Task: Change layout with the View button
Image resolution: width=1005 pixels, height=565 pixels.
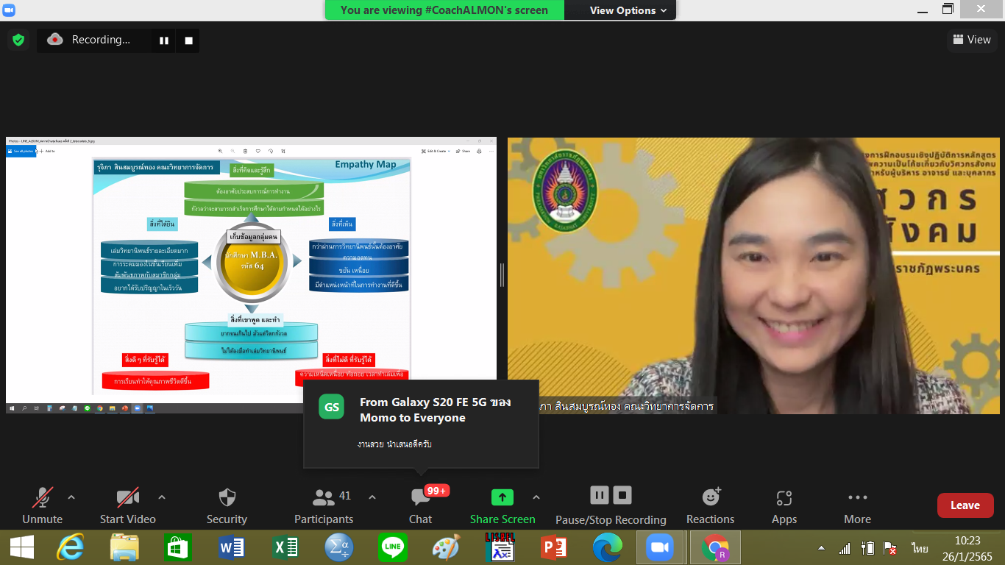Action: click(971, 40)
